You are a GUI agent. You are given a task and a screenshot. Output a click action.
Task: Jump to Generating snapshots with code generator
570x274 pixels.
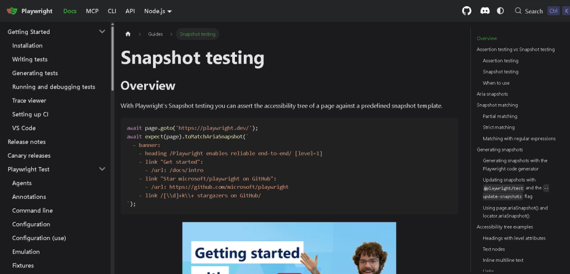515,164
